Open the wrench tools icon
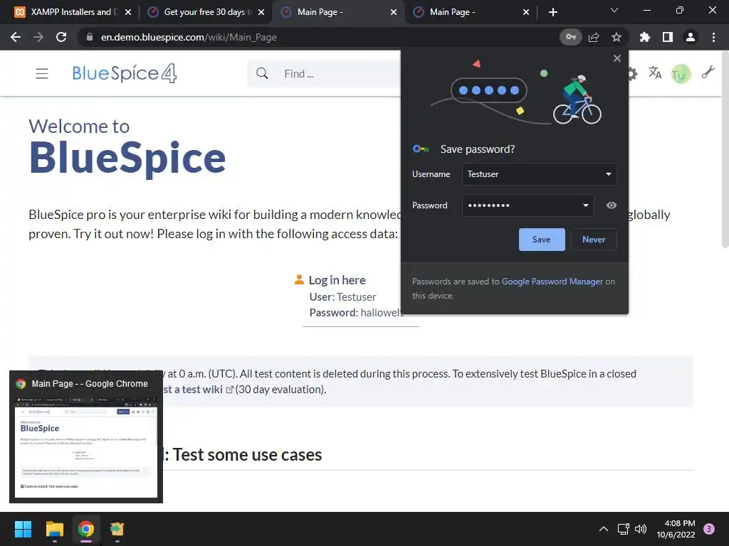 (x=708, y=73)
